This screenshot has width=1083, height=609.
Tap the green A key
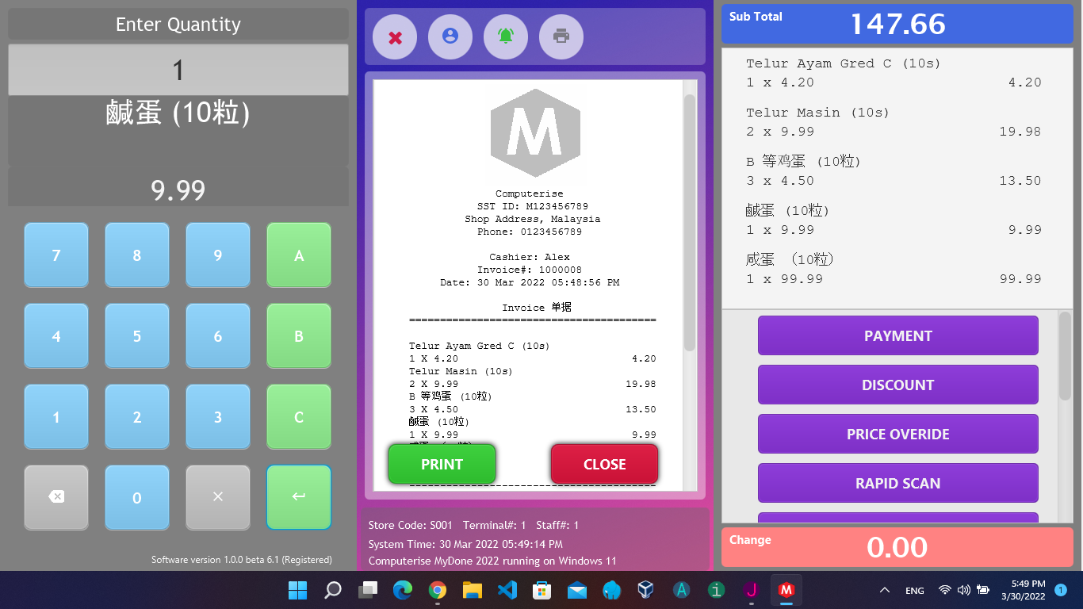point(299,255)
